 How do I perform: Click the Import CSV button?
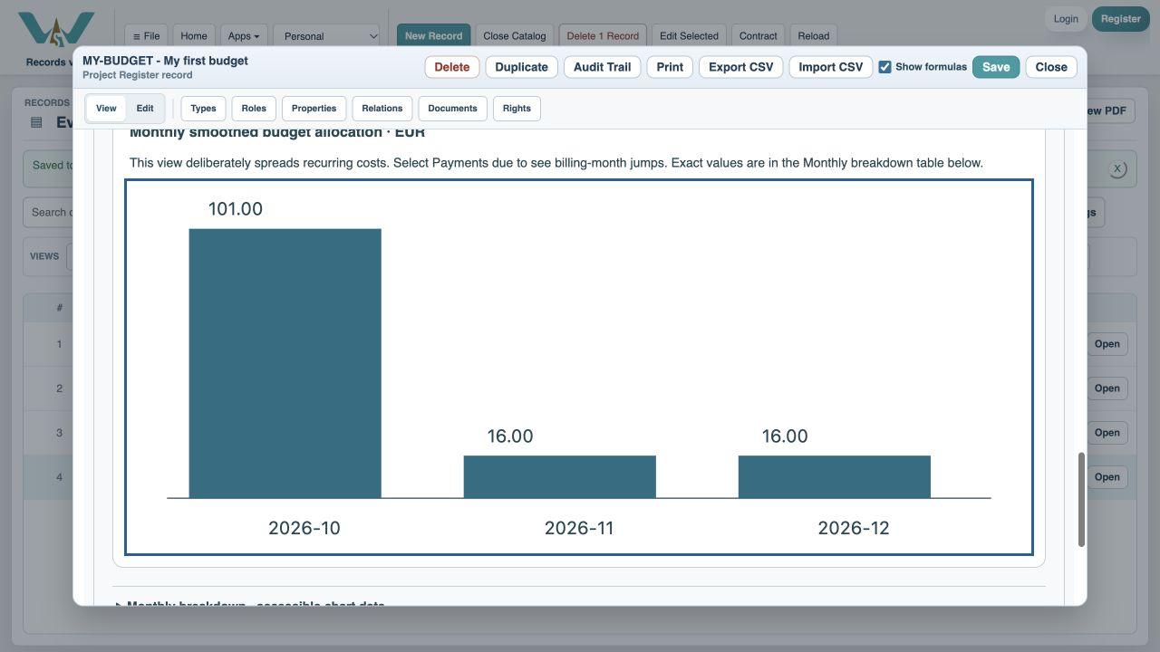point(831,67)
